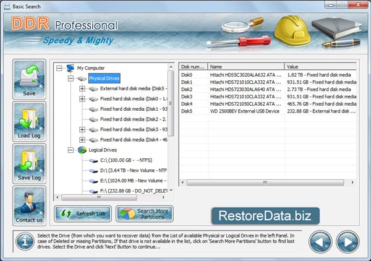Select C:\ (100.00 GB - NTFS) drive

[126, 160]
